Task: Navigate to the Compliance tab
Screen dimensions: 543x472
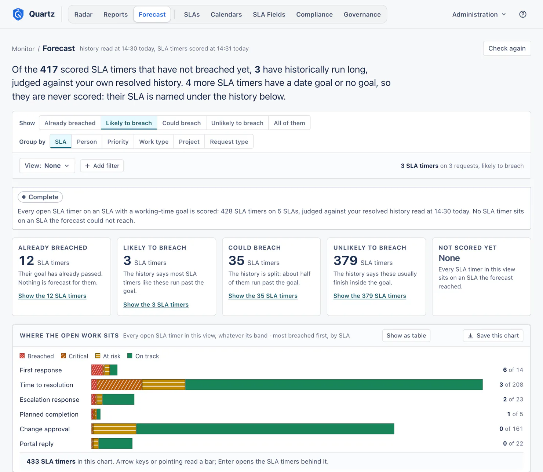Action: pos(314,14)
